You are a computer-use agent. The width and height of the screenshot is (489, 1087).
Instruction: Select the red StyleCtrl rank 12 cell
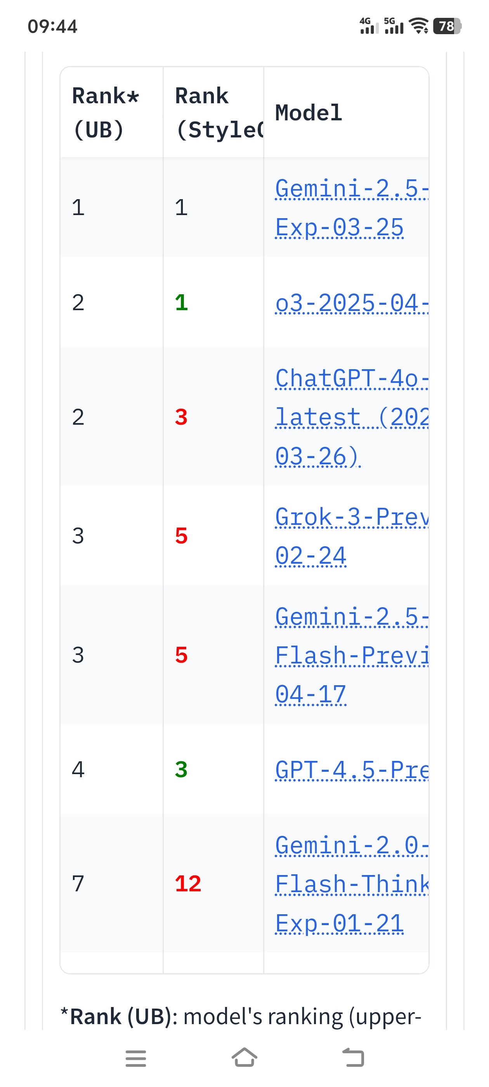[x=188, y=884]
